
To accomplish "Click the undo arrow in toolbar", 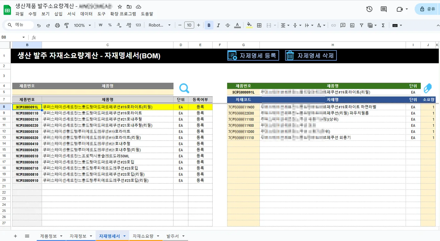I will click(x=39, y=25).
